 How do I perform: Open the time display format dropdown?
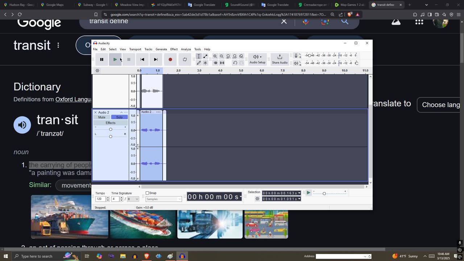coord(241,197)
